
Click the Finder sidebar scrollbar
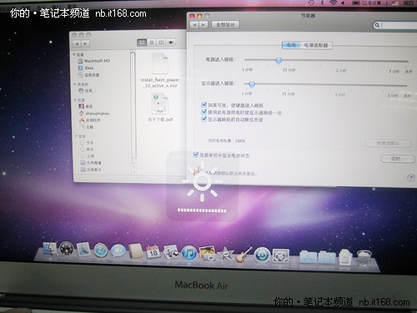click(x=133, y=107)
